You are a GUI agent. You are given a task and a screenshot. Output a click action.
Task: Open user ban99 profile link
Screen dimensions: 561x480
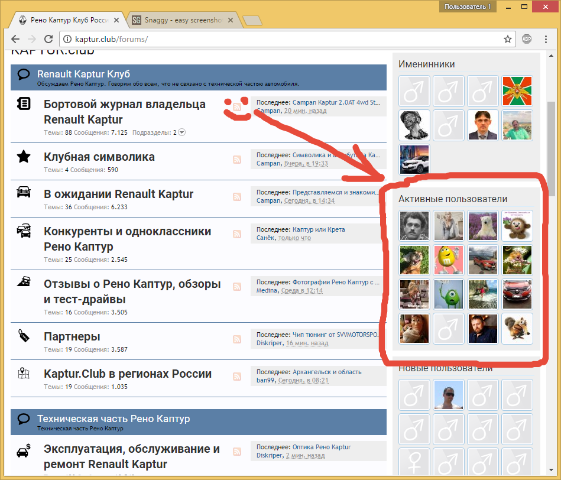tap(265, 380)
